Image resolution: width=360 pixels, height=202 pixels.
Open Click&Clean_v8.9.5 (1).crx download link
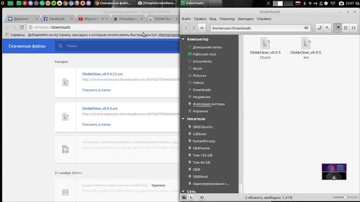tap(102, 74)
